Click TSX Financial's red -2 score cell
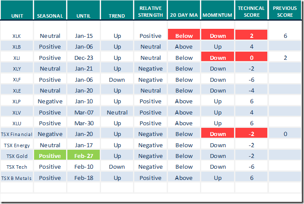This screenshot has height=204, width=304. point(251,134)
